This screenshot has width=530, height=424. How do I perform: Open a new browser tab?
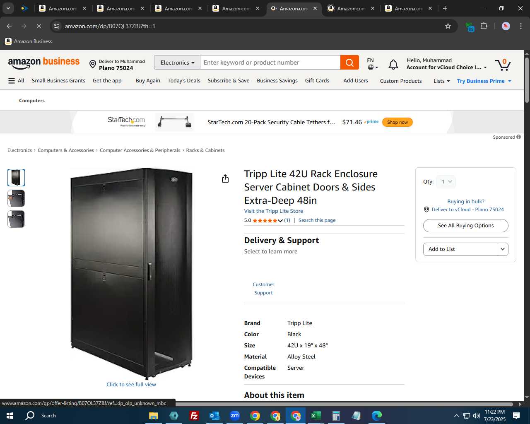[x=445, y=8]
